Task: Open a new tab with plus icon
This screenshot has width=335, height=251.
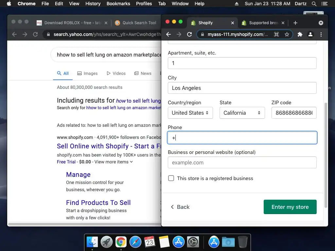Action: click(x=295, y=23)
